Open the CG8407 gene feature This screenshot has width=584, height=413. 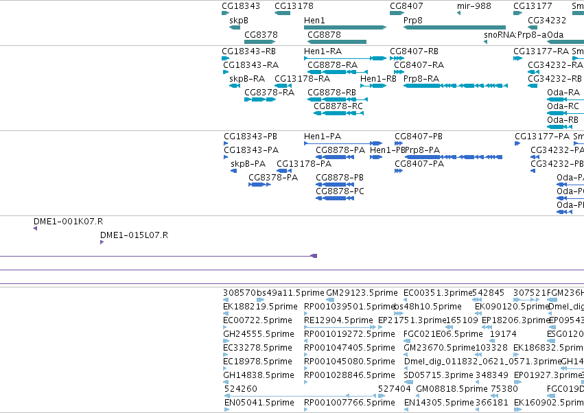coord(397,13)
